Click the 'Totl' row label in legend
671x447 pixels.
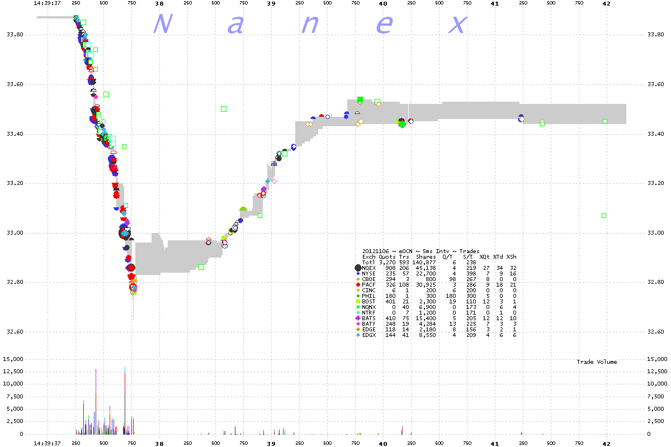pos(369,263)
